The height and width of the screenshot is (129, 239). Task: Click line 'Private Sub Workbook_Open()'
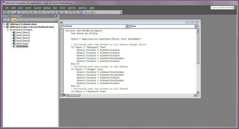click(x=84, y=31)
